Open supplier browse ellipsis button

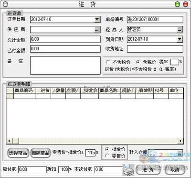[x=97, y=30]
